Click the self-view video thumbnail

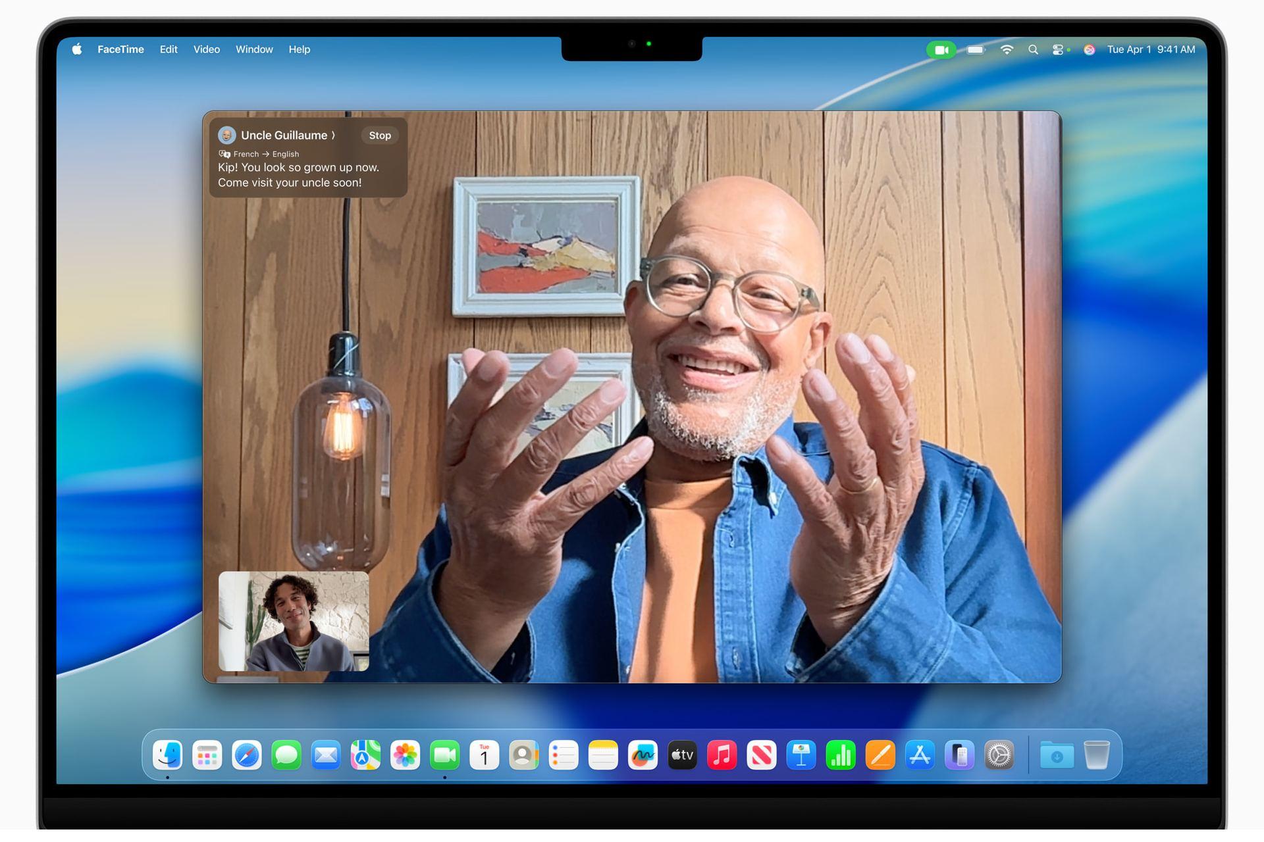tap(294, 621)
